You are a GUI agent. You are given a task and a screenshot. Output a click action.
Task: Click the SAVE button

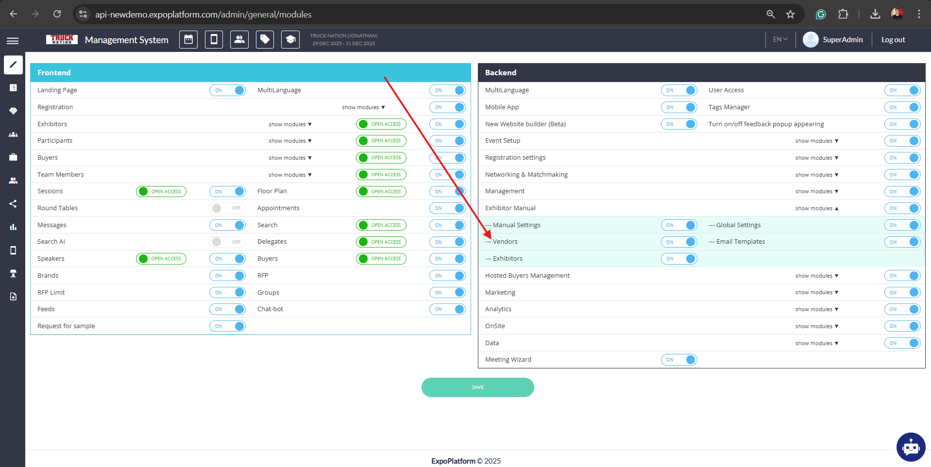(477, 387)
